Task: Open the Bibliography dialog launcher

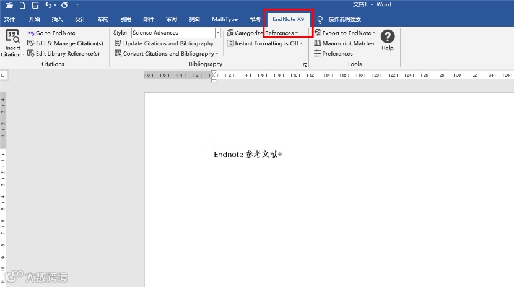Action: (305, 65)
